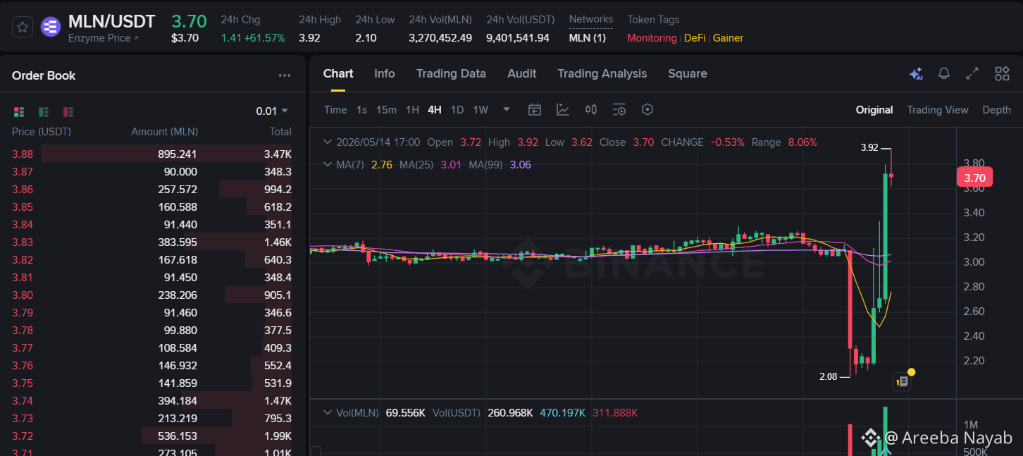Click the MA(25) indicator label
Viewport: 1023px width, 456px height.
pos(416,165)
